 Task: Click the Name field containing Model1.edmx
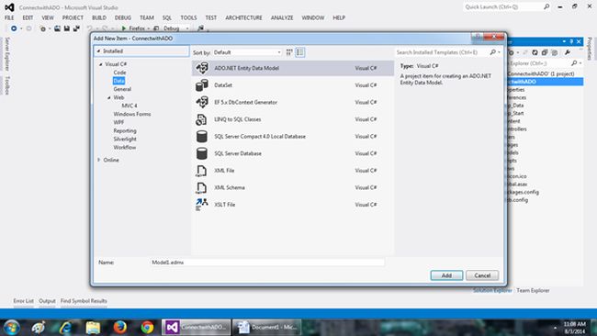(x=267, y=263)
